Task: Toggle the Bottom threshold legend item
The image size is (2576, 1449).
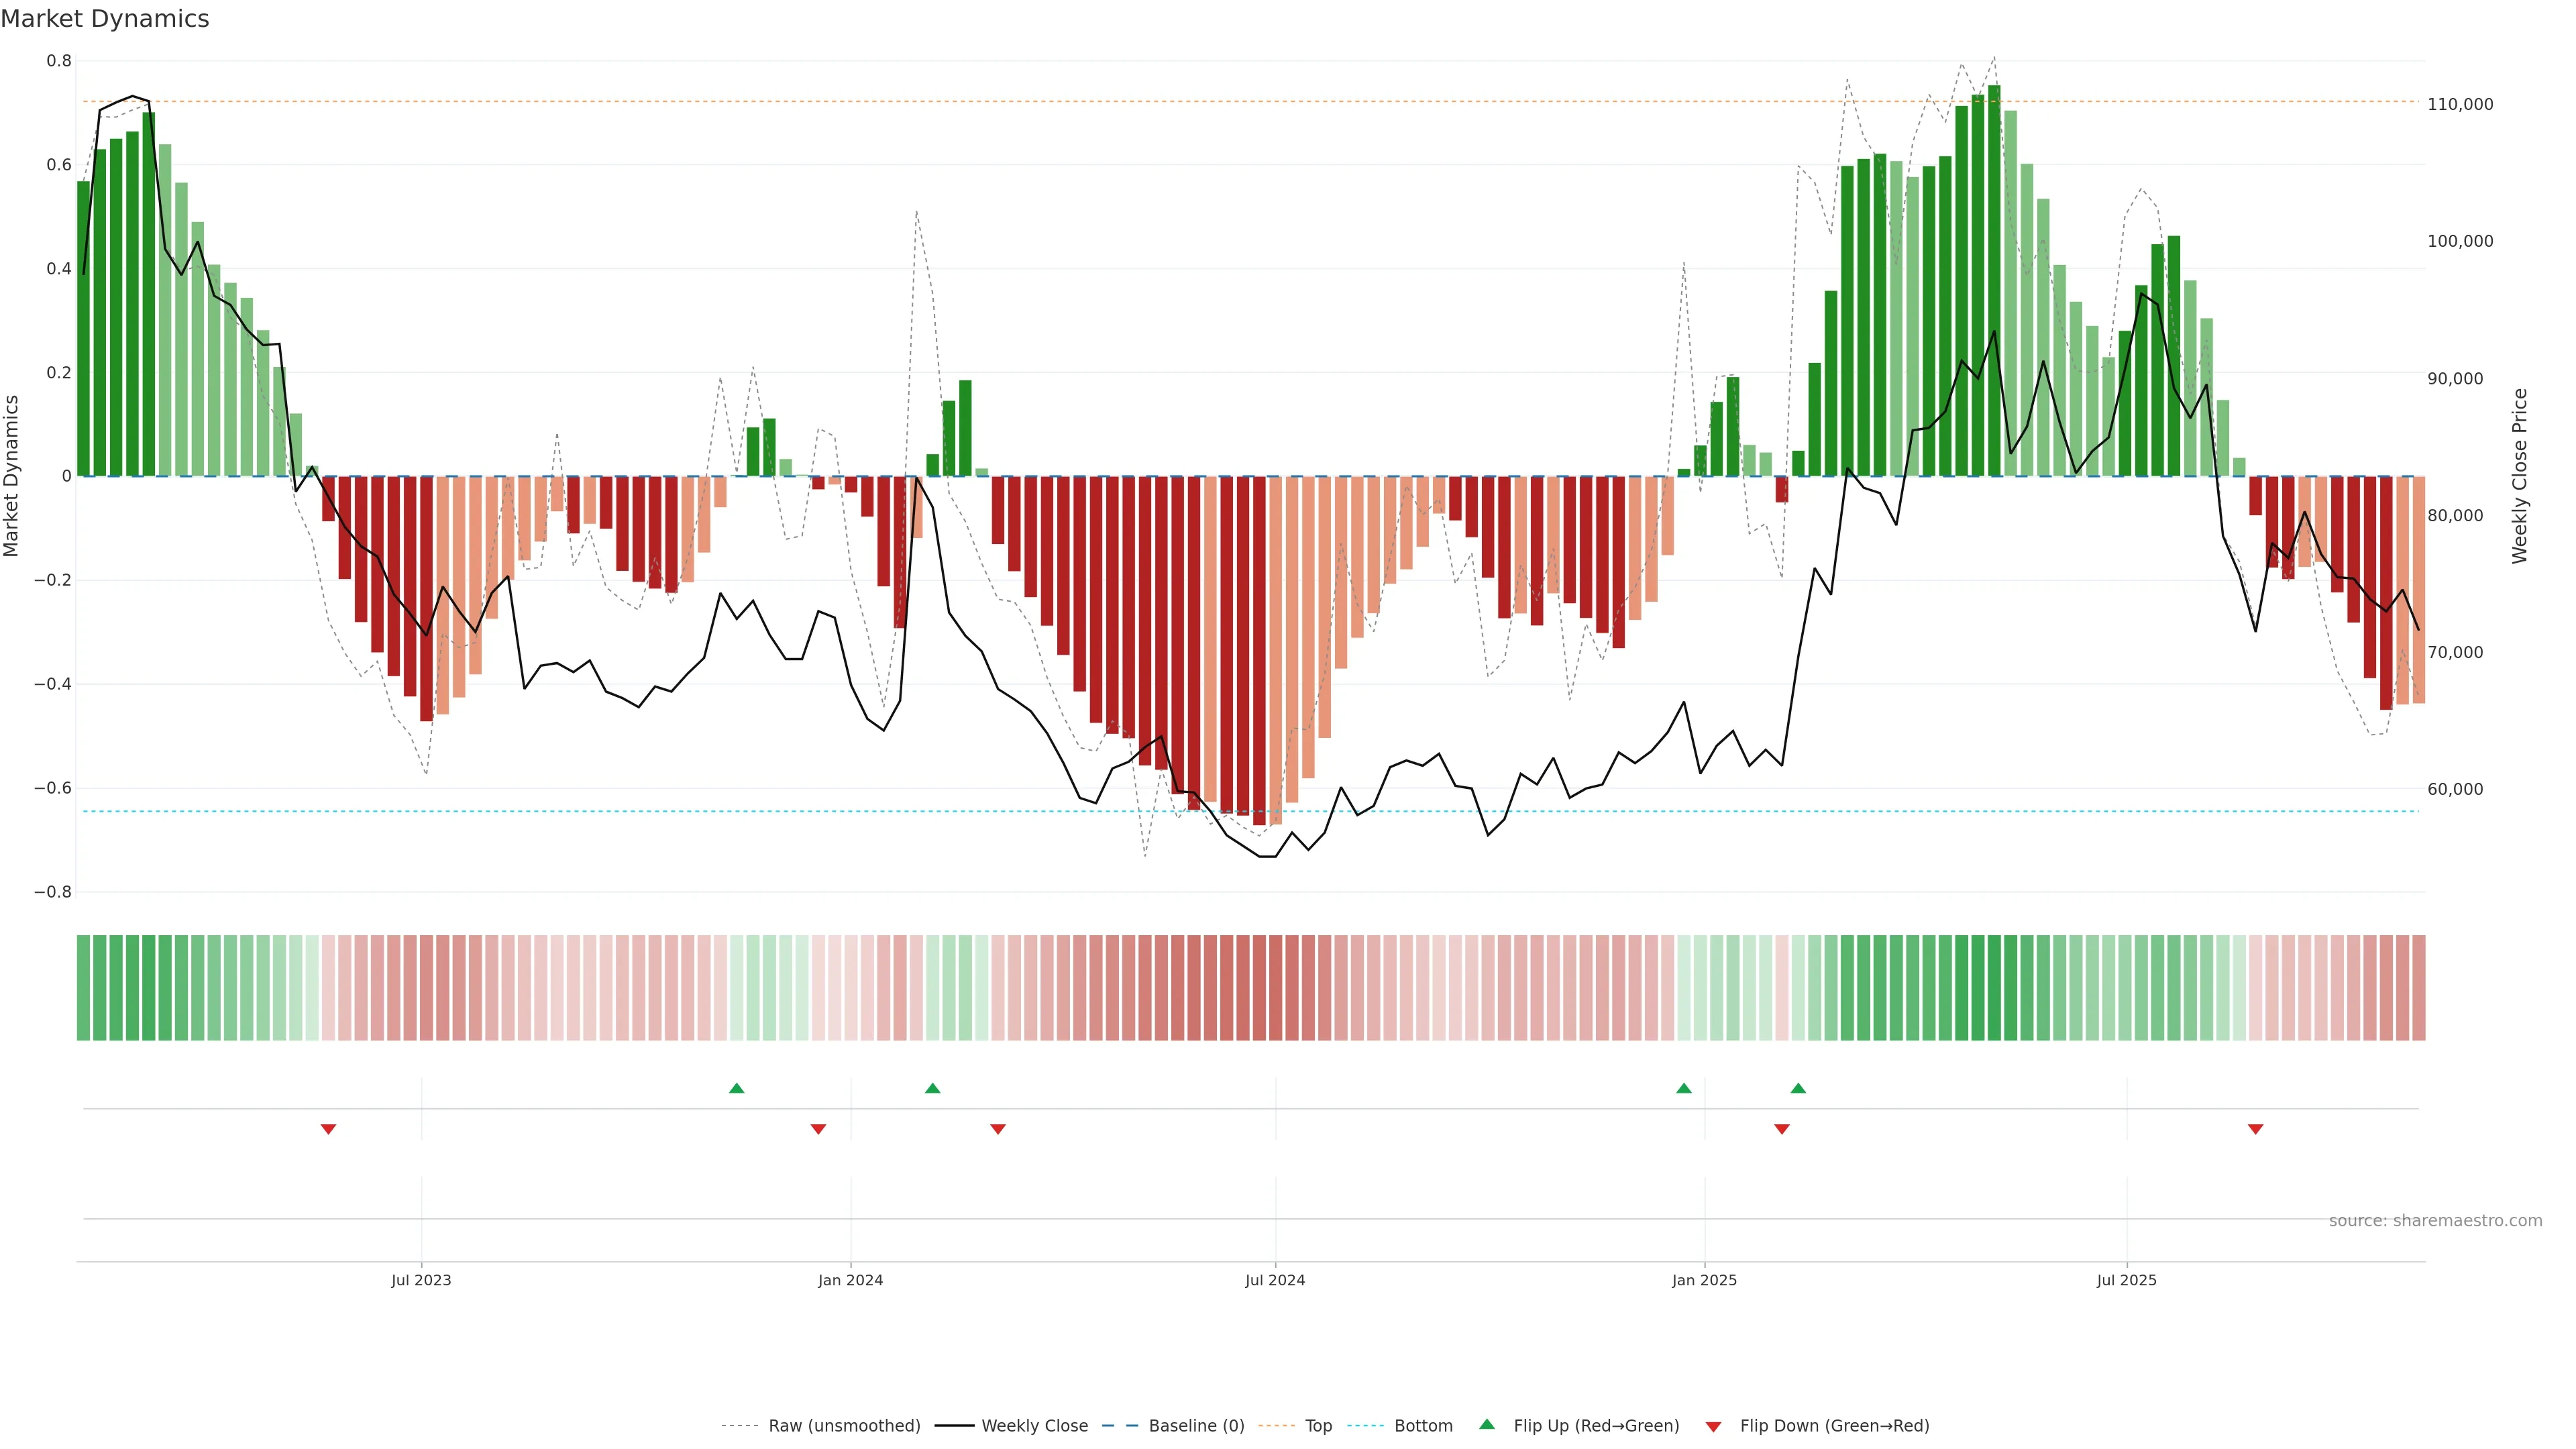Action: pyautogui.click(x=1423, y=1426)
